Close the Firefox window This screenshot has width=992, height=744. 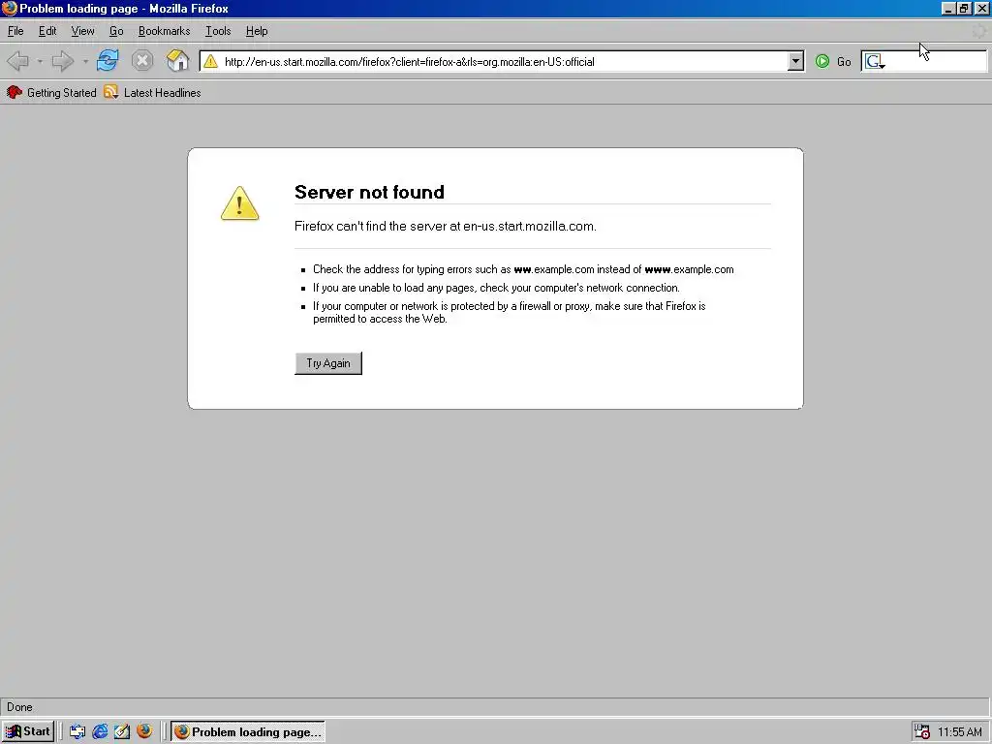(981, 8)
